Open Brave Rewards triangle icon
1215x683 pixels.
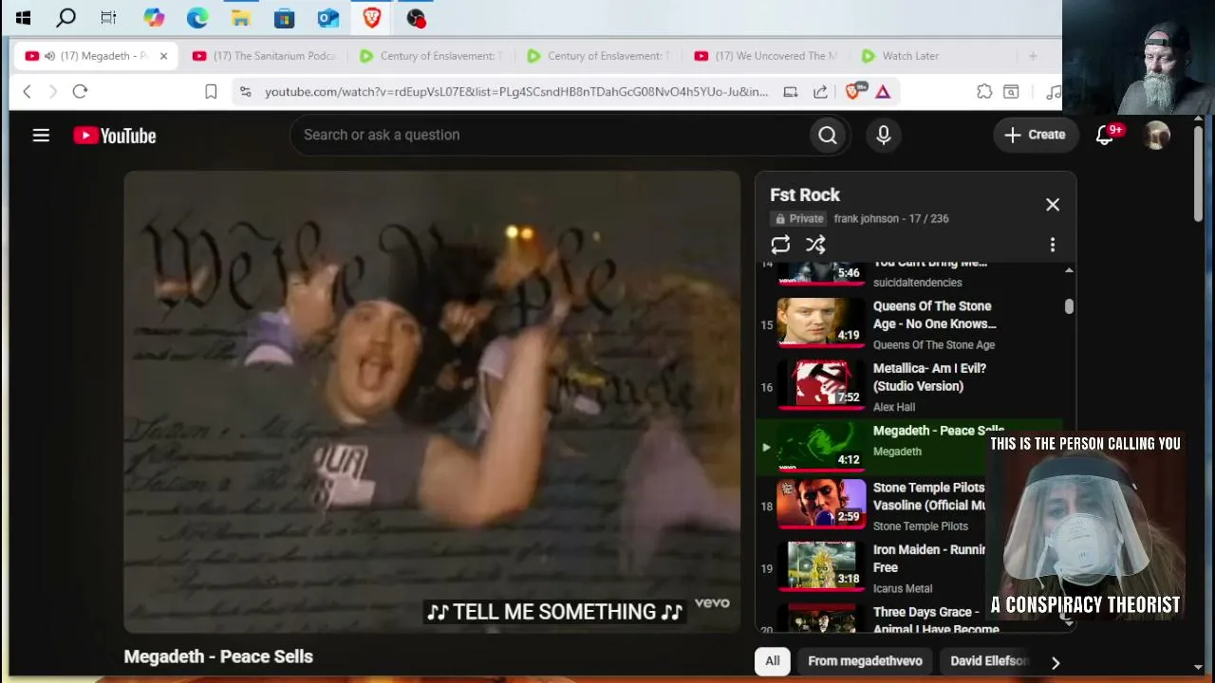pos(883,91)
